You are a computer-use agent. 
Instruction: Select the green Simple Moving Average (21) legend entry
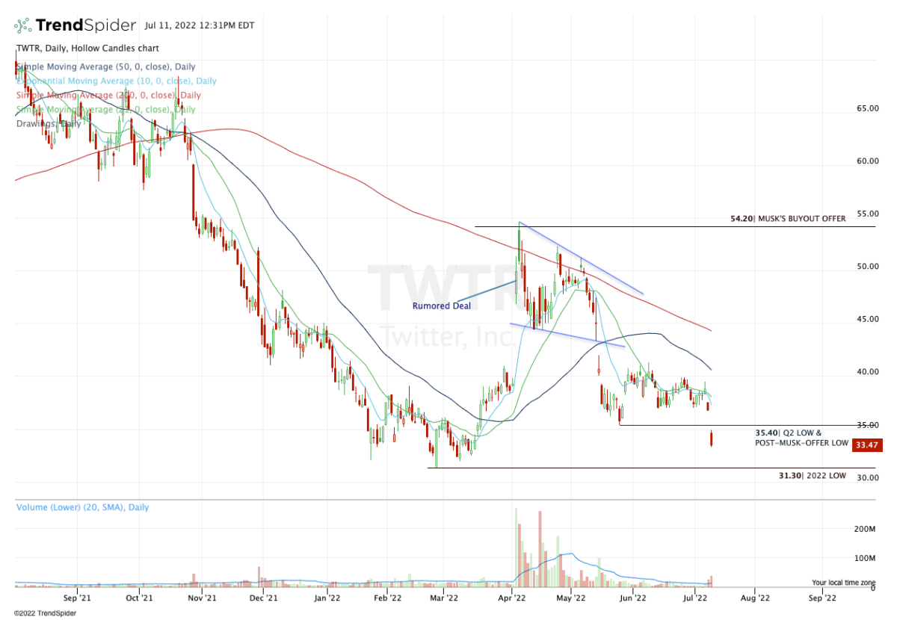106,110
